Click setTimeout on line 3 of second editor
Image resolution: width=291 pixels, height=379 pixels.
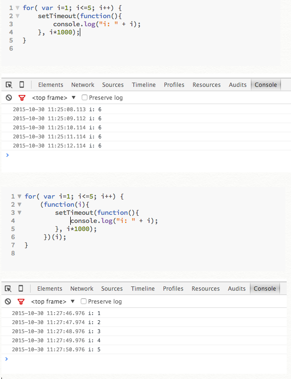pos(74,213)
